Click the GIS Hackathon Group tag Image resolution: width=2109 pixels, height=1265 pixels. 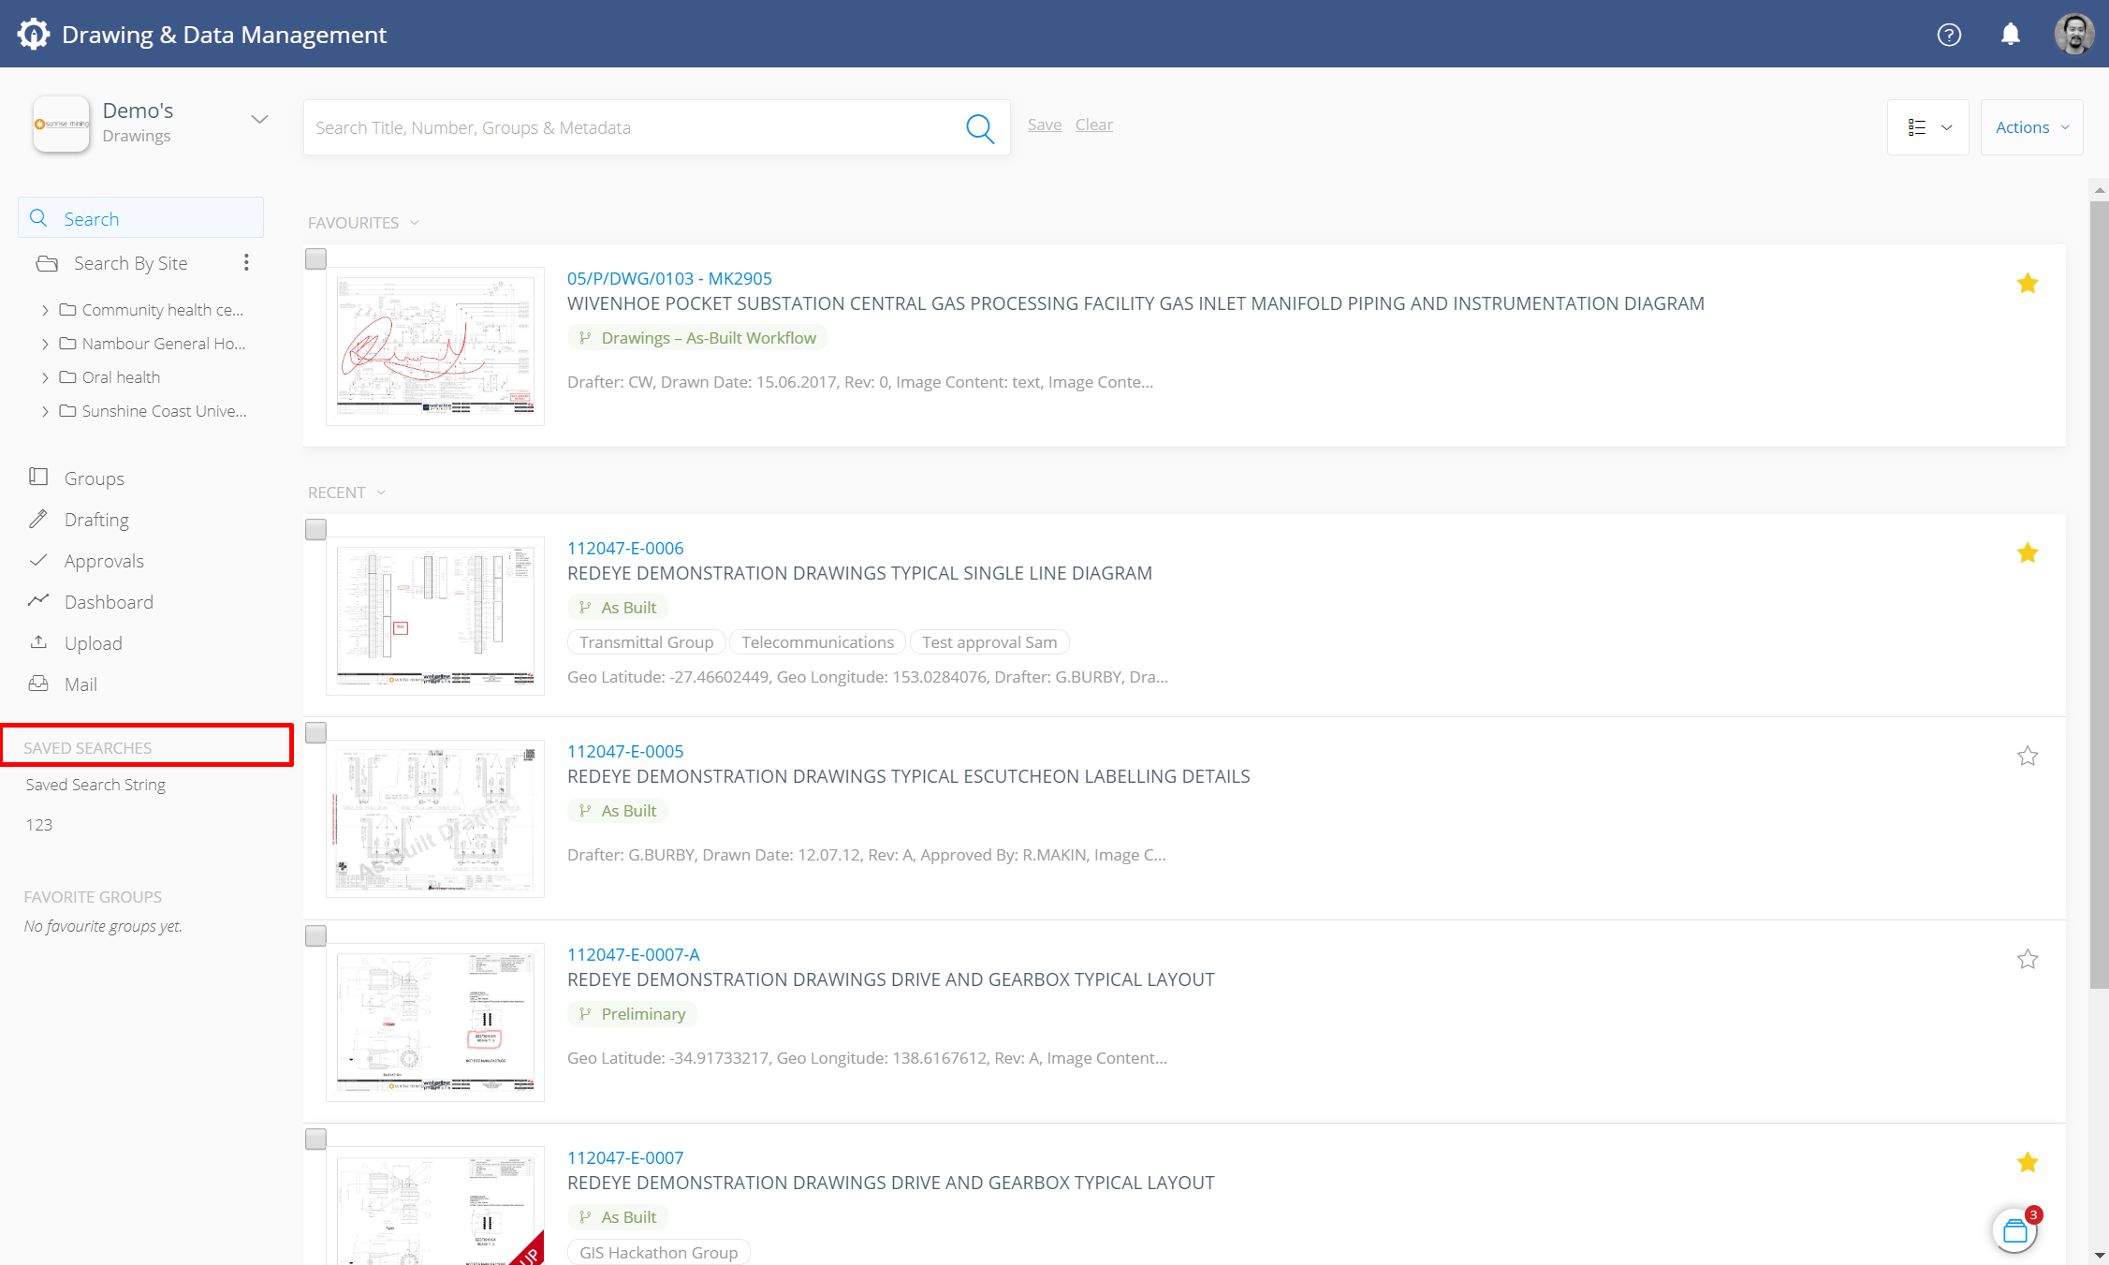[658, 1253]
